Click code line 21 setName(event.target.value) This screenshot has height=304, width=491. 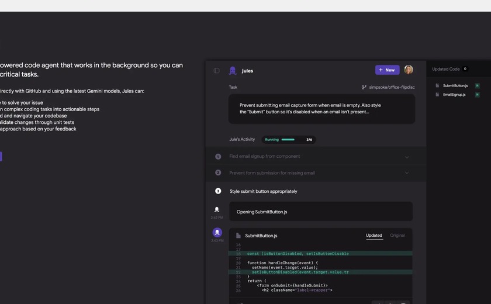285,267
